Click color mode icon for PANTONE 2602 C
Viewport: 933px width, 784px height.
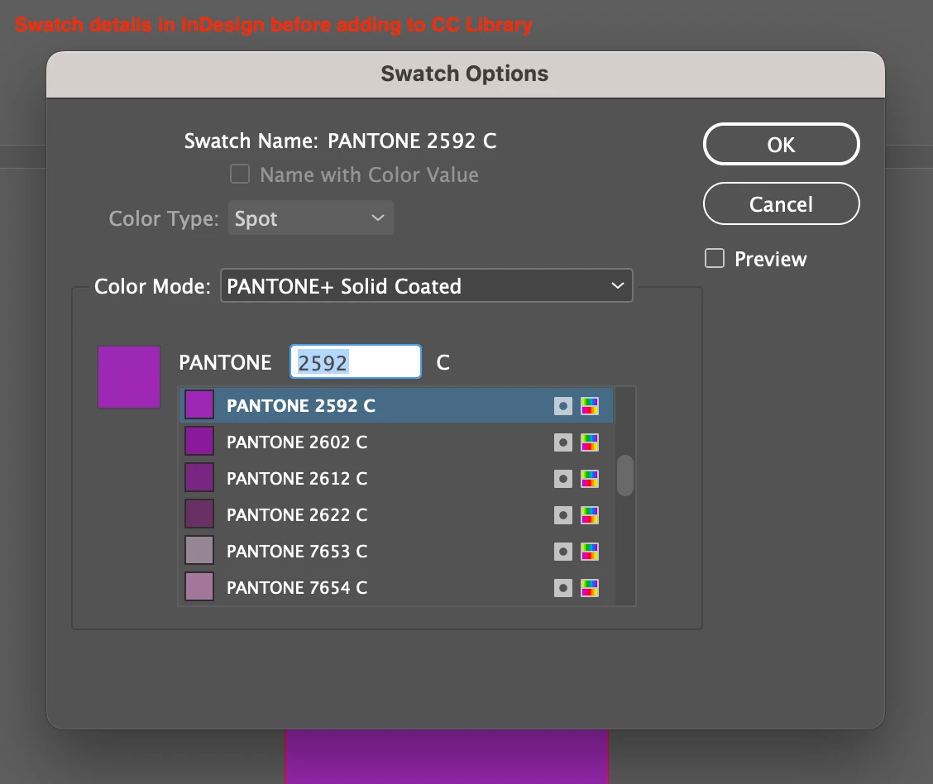pyautogui.click(x=590, y=442)
